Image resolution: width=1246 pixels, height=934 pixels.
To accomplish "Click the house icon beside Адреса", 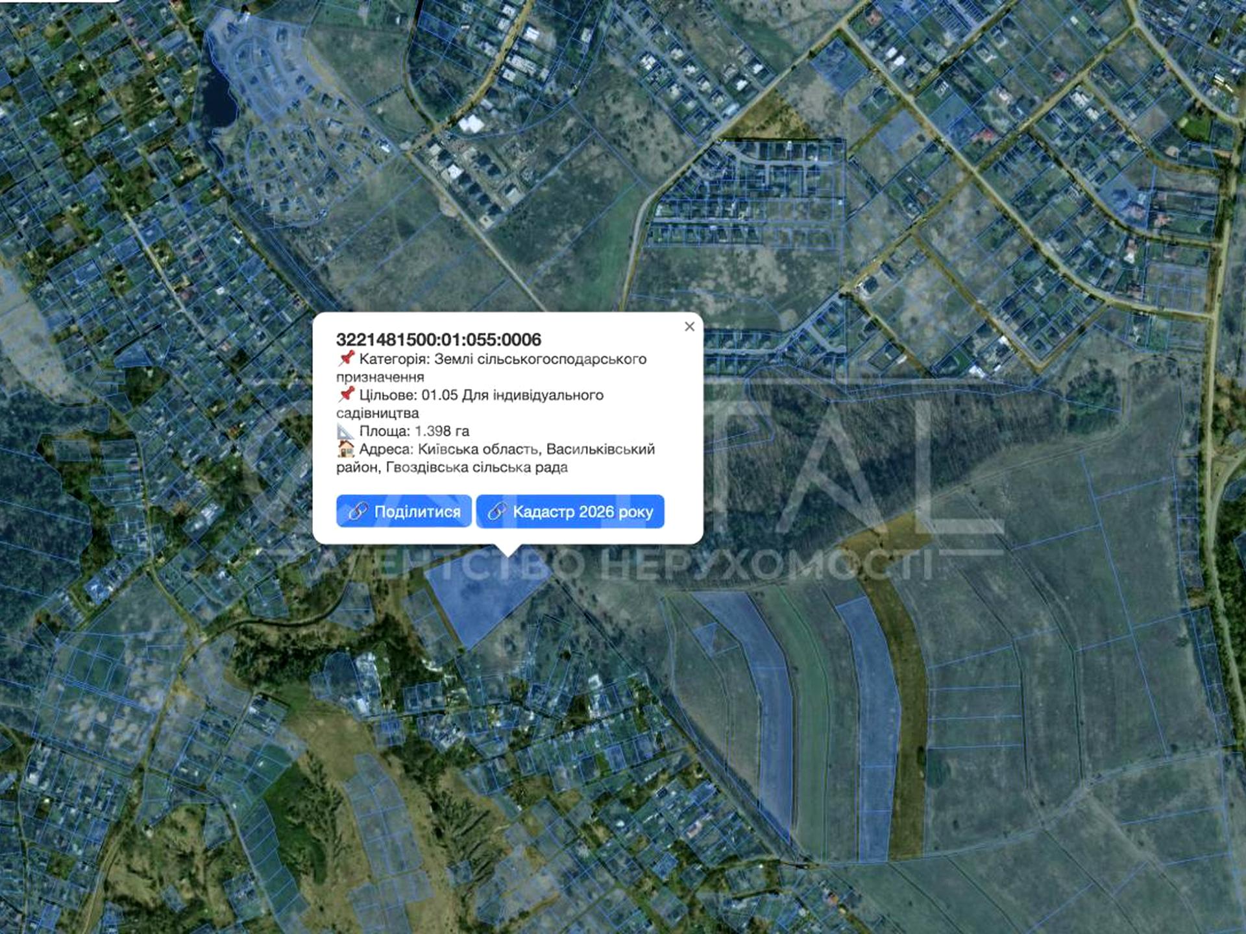I will pyautogui.click(x=346, y=449).
